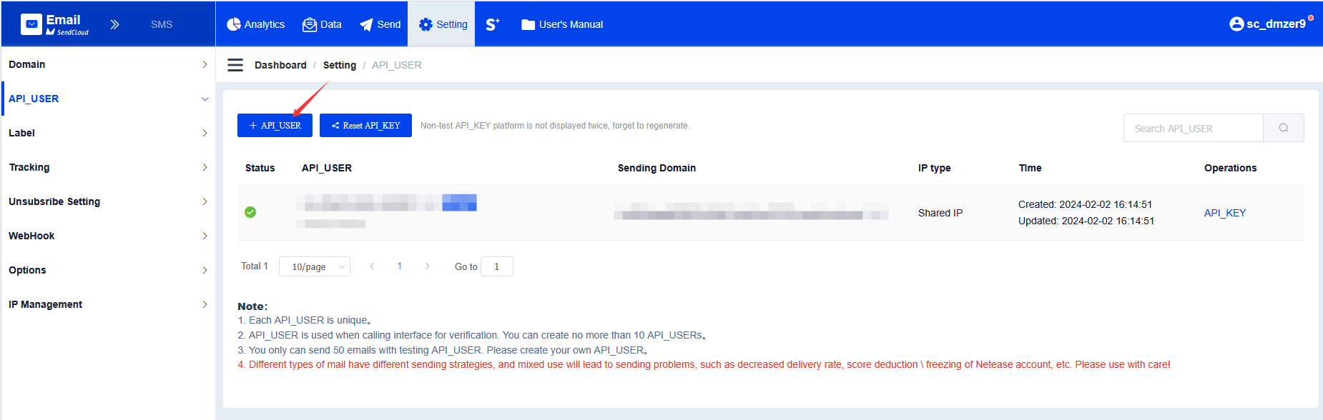The height and width of the screenshot is (420, 1323).
Task: Toggle the hamburger menu sidebar icon
Action: tap(235, 65)
